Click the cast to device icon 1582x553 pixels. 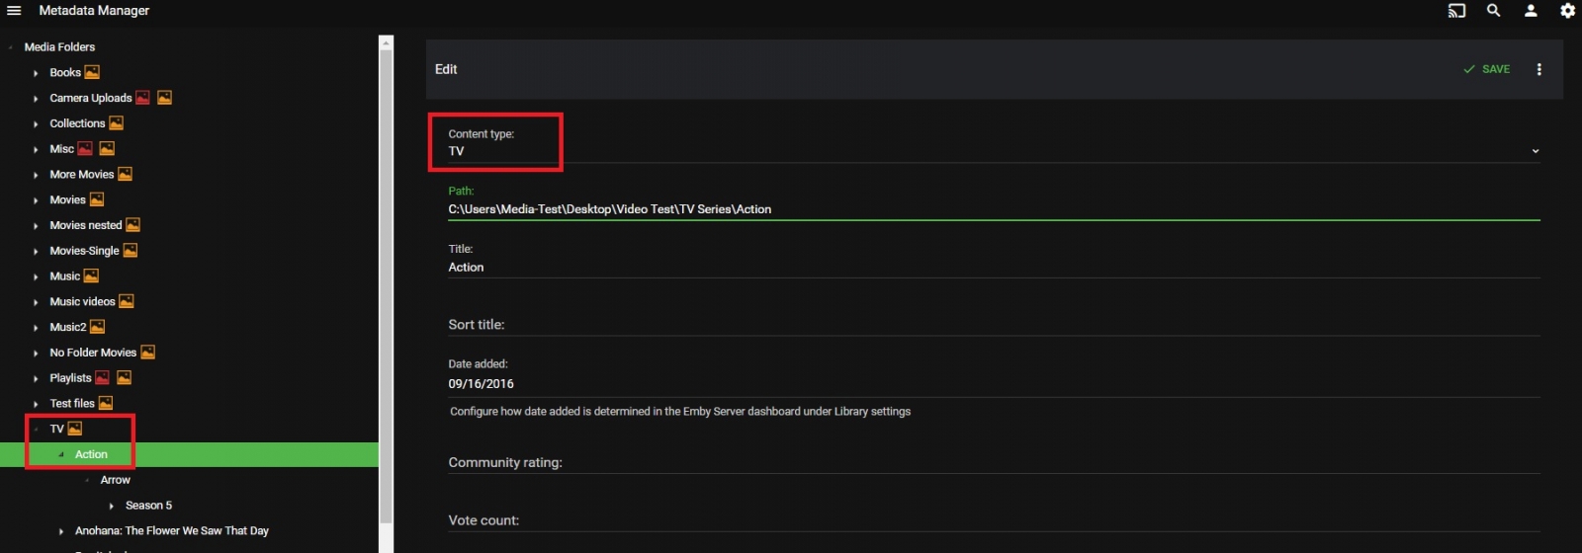tap(1456, 11)
